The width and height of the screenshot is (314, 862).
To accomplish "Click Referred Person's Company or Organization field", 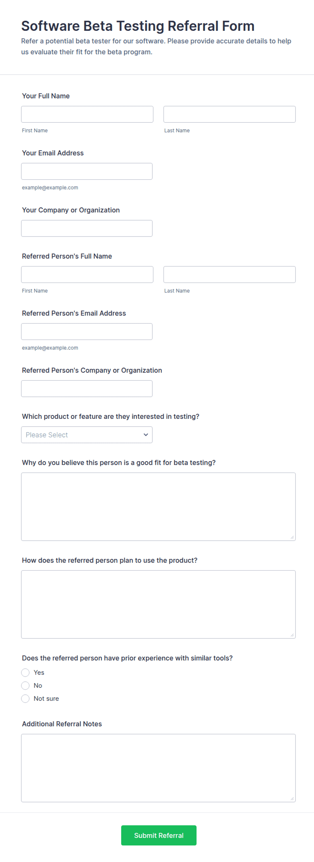I will (x=87, y=389).
